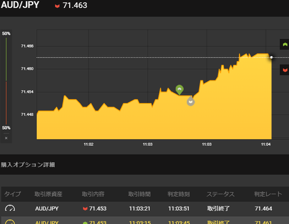This screenshot has height=224, width=289.
Task: Click the red down-arrow Low button
Action: [285, 70]
